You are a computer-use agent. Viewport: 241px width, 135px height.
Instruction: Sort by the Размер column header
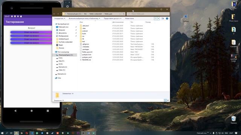coord(148,22)
